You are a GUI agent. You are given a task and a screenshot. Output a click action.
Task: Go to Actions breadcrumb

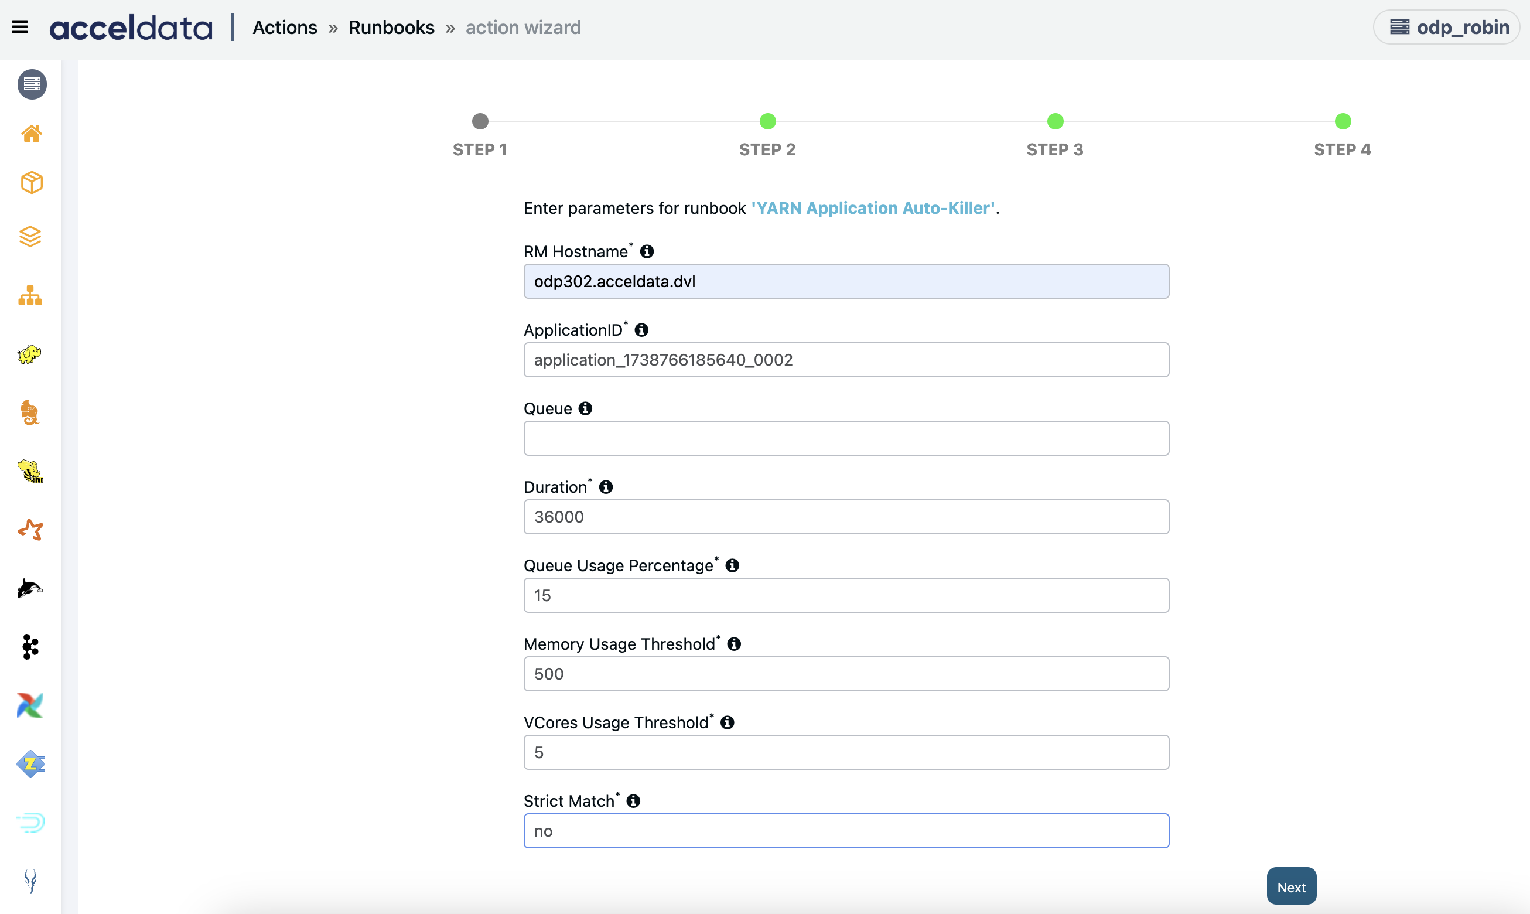[285, 28]
